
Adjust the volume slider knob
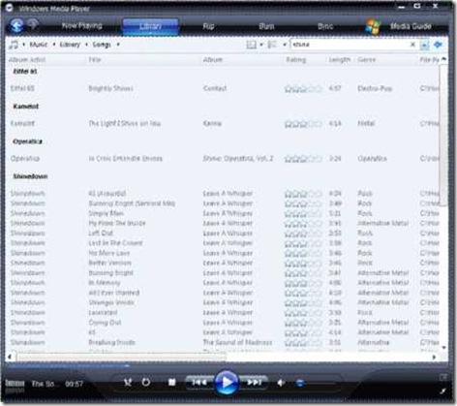point(300,383)
